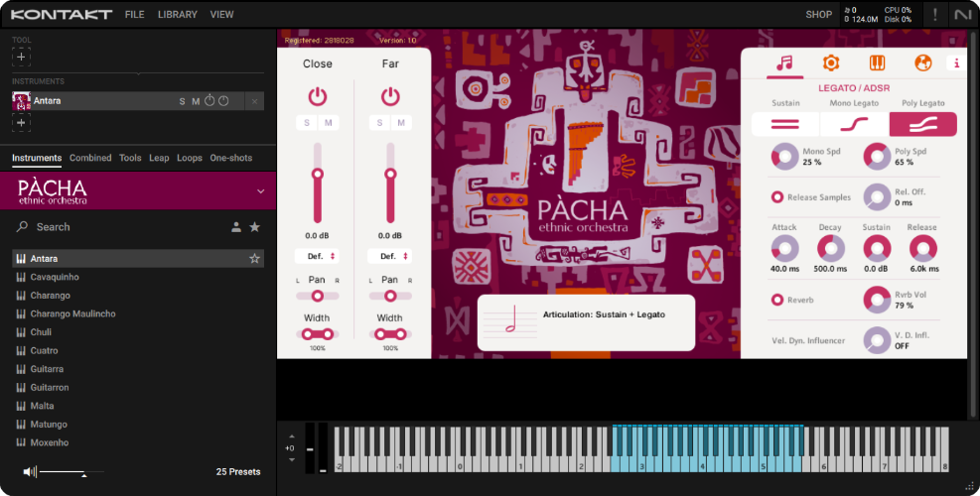
Task: Click the Rel. Off. knob
Action: coord(877,197)
